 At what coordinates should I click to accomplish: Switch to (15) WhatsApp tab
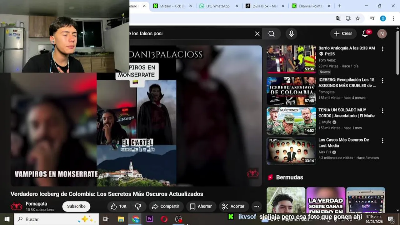(x=218, y=6)
